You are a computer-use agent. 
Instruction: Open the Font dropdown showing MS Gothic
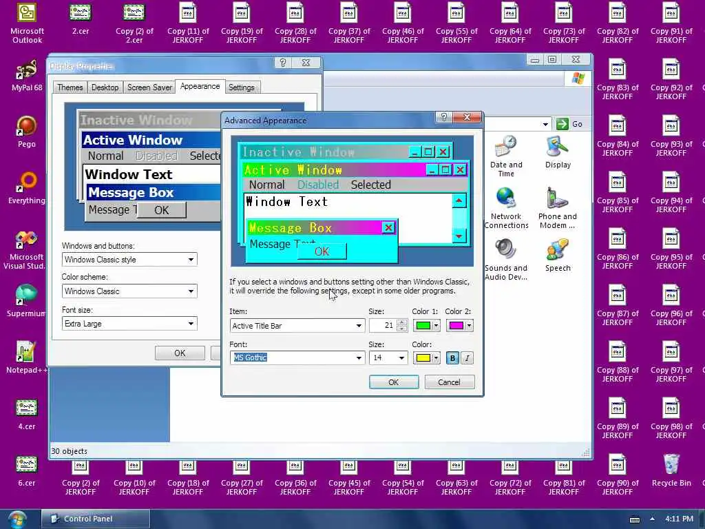coord(358,358)
